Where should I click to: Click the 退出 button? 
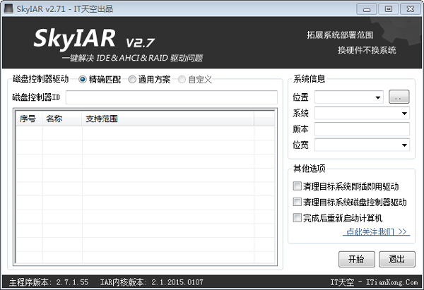[x=396, y=259]
